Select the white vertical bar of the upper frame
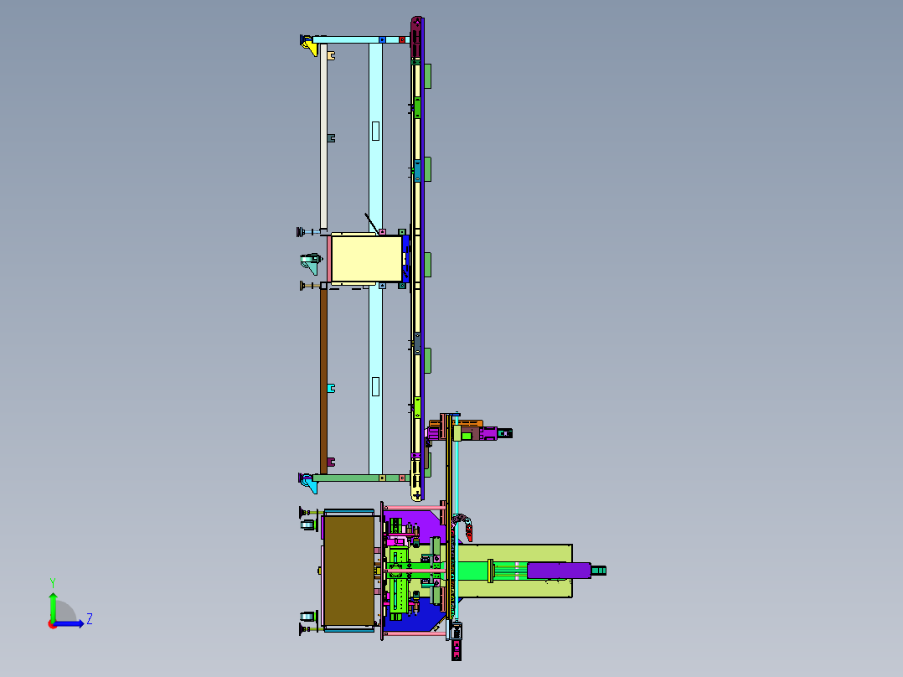This screenshot has height=677, width=903. click(x=323, y=136)
